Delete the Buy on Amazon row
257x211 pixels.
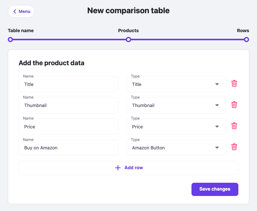pos(234,147)
